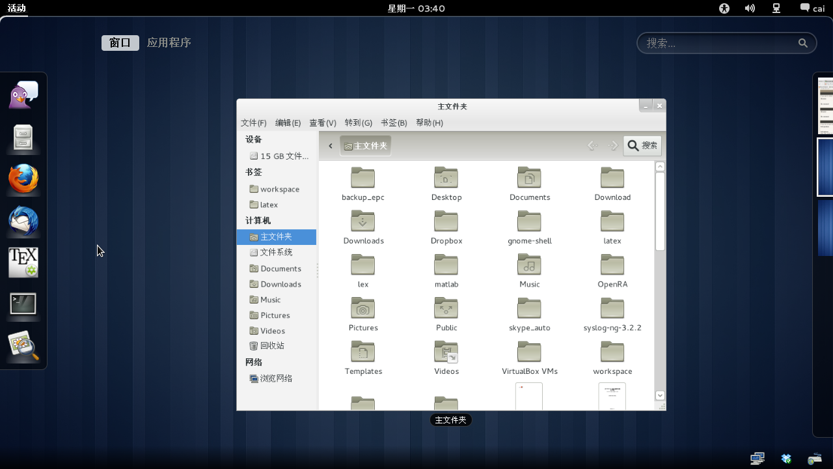
Task: Open the volume indicator in top bar
Action: [750, 8]
